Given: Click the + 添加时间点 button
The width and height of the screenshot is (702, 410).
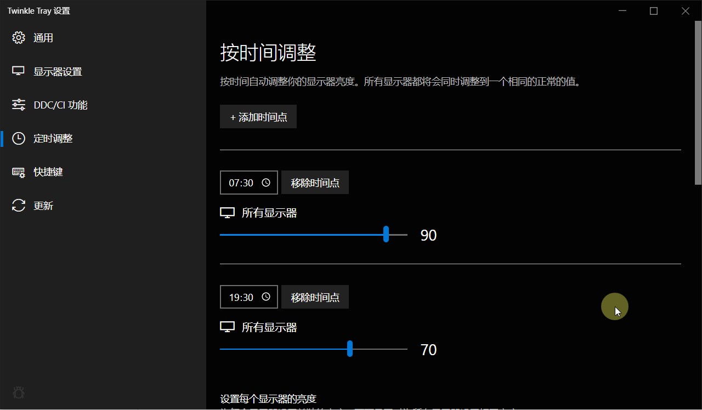Looking at the screenshot, I should tap(258, 116).
